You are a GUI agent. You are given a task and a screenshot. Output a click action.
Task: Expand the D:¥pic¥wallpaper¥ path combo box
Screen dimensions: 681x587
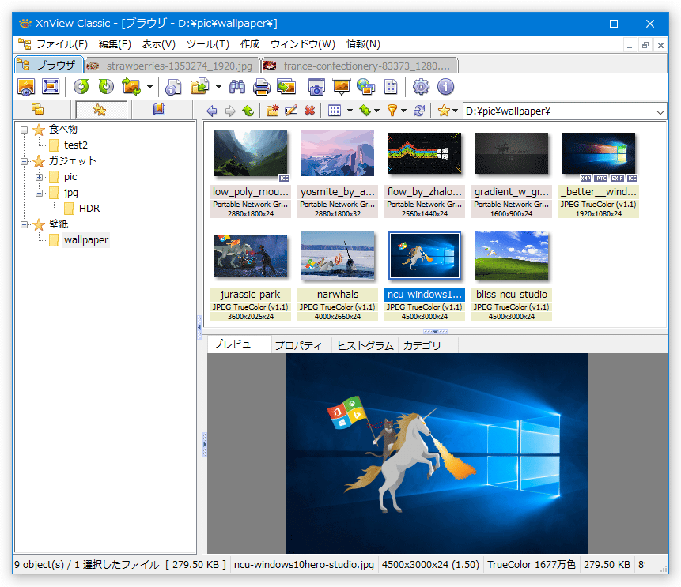tap(660, 112)
